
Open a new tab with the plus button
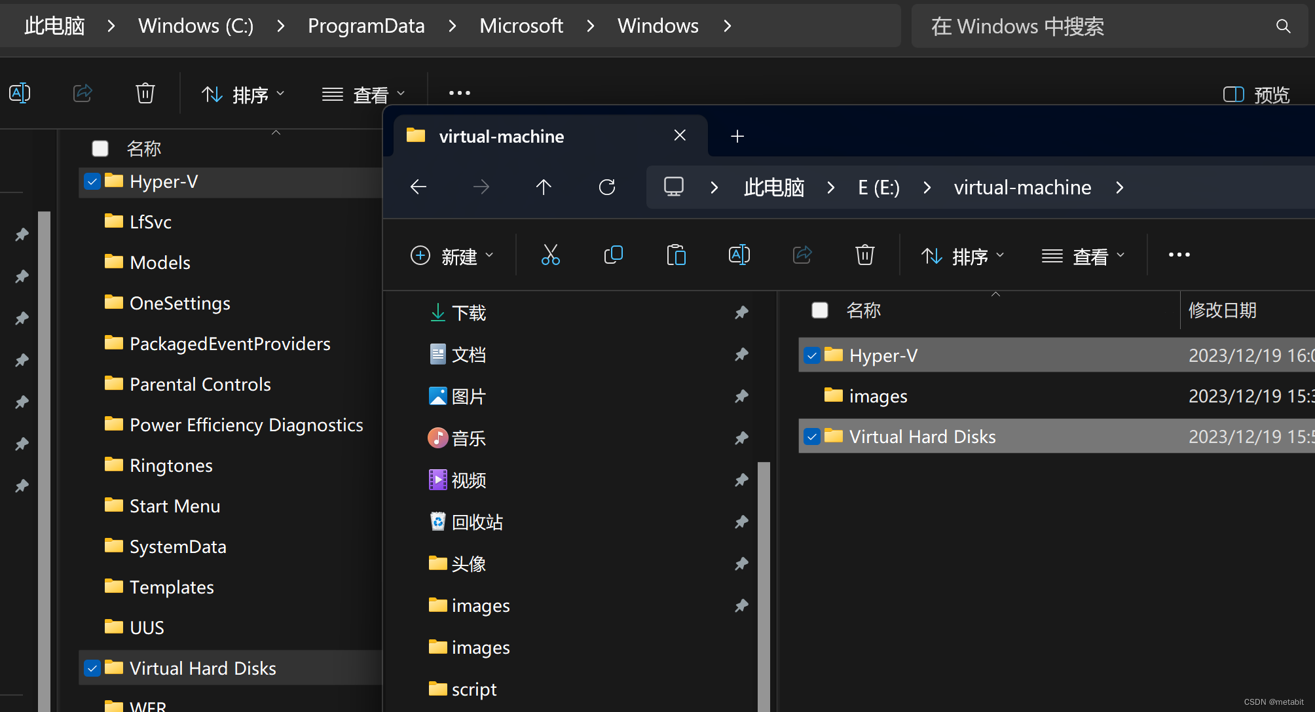coord(737,136)
